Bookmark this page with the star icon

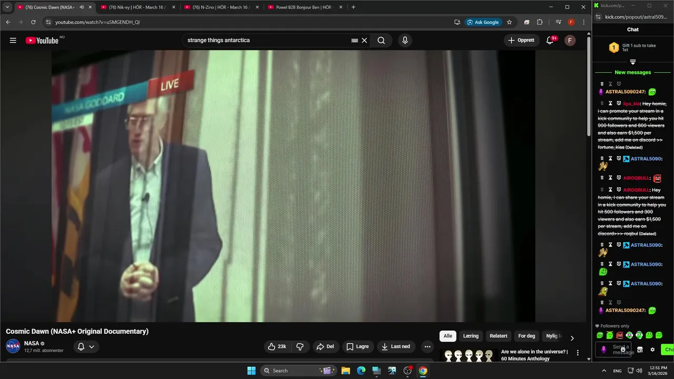point(509,22)
